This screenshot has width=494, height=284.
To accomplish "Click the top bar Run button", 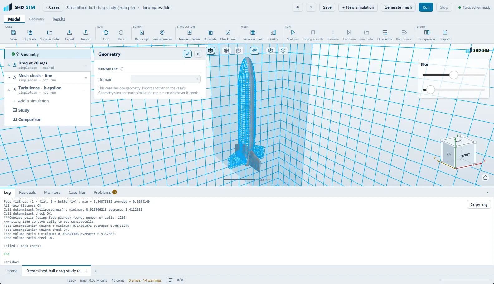I will click(426, 7).
